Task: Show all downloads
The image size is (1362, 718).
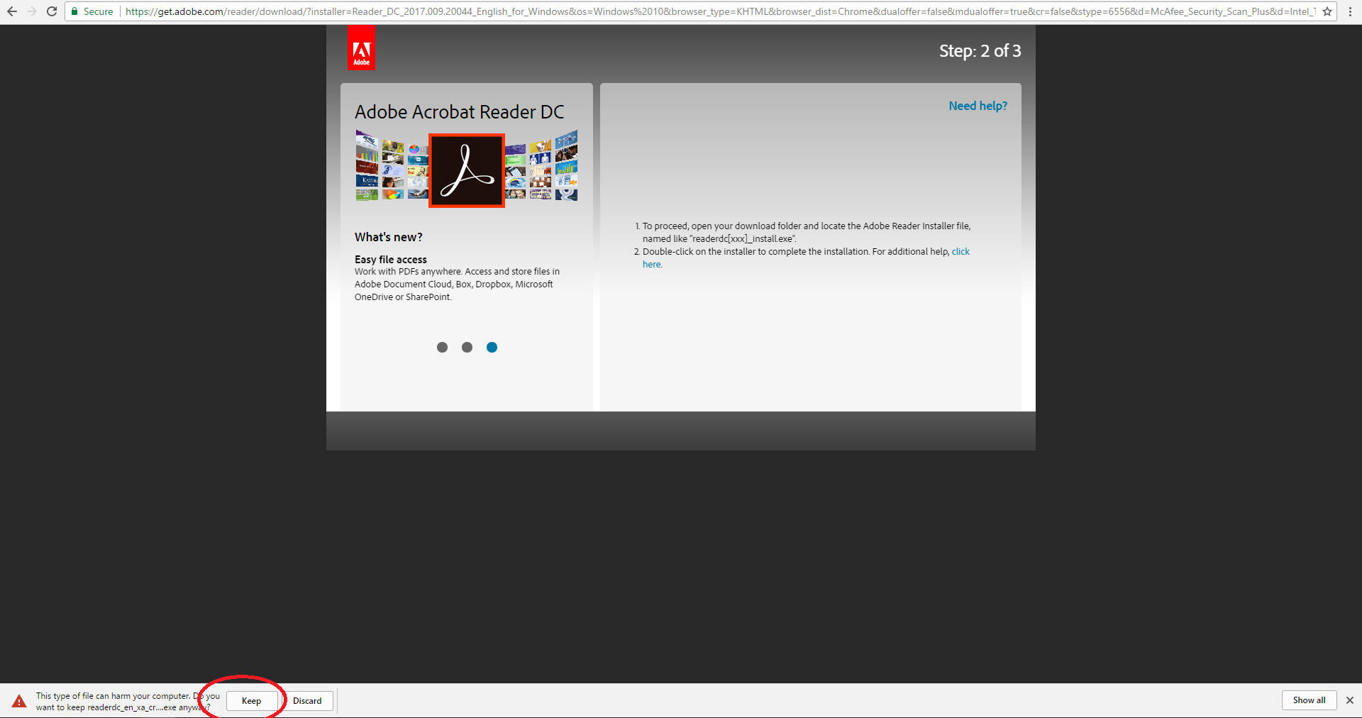Action: point(1309,700)
